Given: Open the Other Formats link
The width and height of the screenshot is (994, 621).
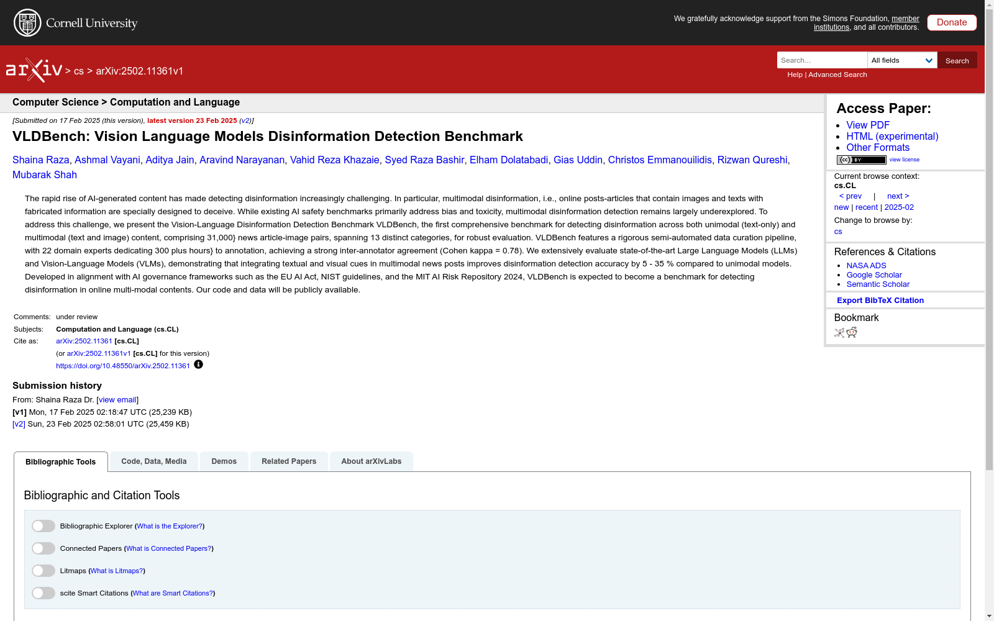Looking at the screenshot, I should pos(878,147).
